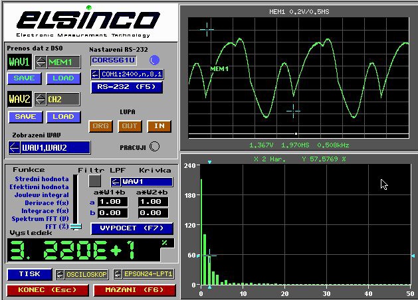Open the OSCILOSKOP print source dropdown
Screen dimensions: 418x300
[x=86, y=274]
